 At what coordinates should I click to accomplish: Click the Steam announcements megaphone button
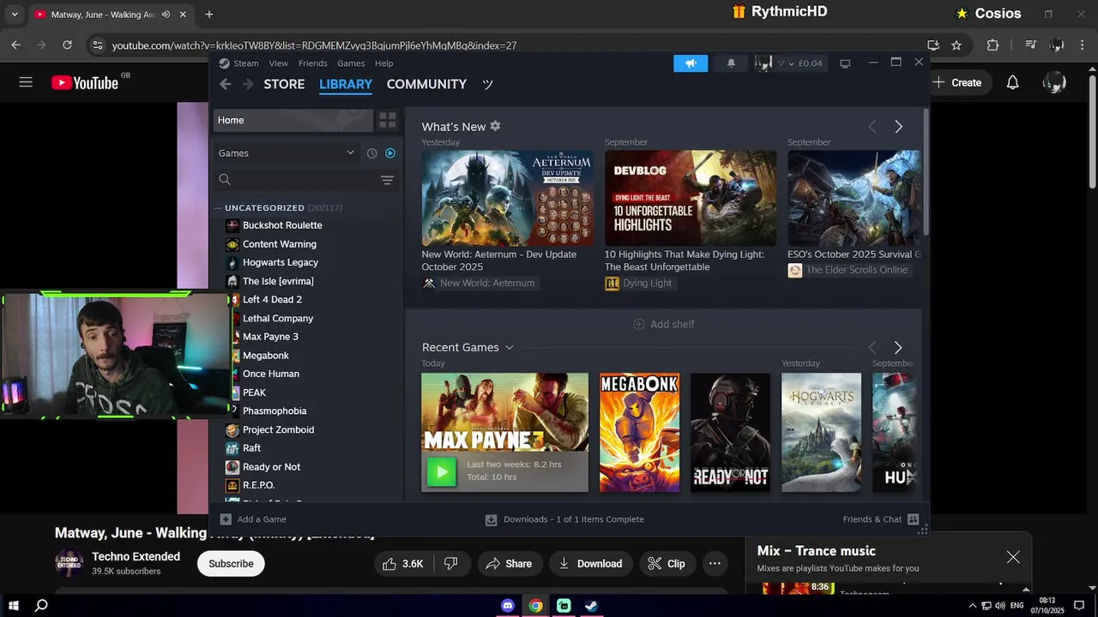point(691,63)
